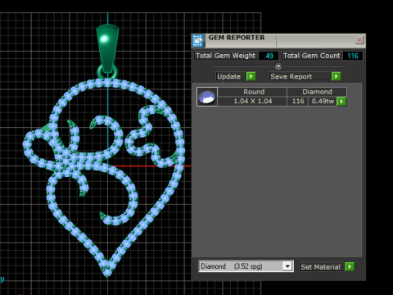
Task: Click the Gem Reporter title text
Action: [x=237, y=38]
